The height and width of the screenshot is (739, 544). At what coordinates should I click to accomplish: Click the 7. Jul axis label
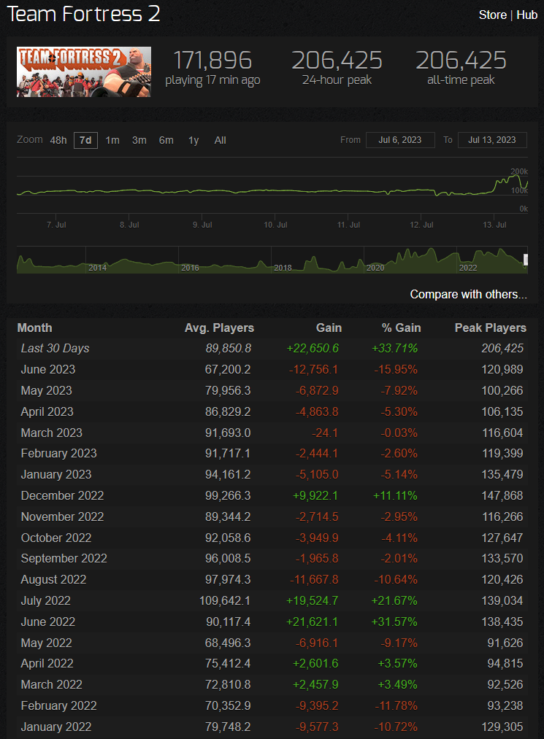(56, 225)
